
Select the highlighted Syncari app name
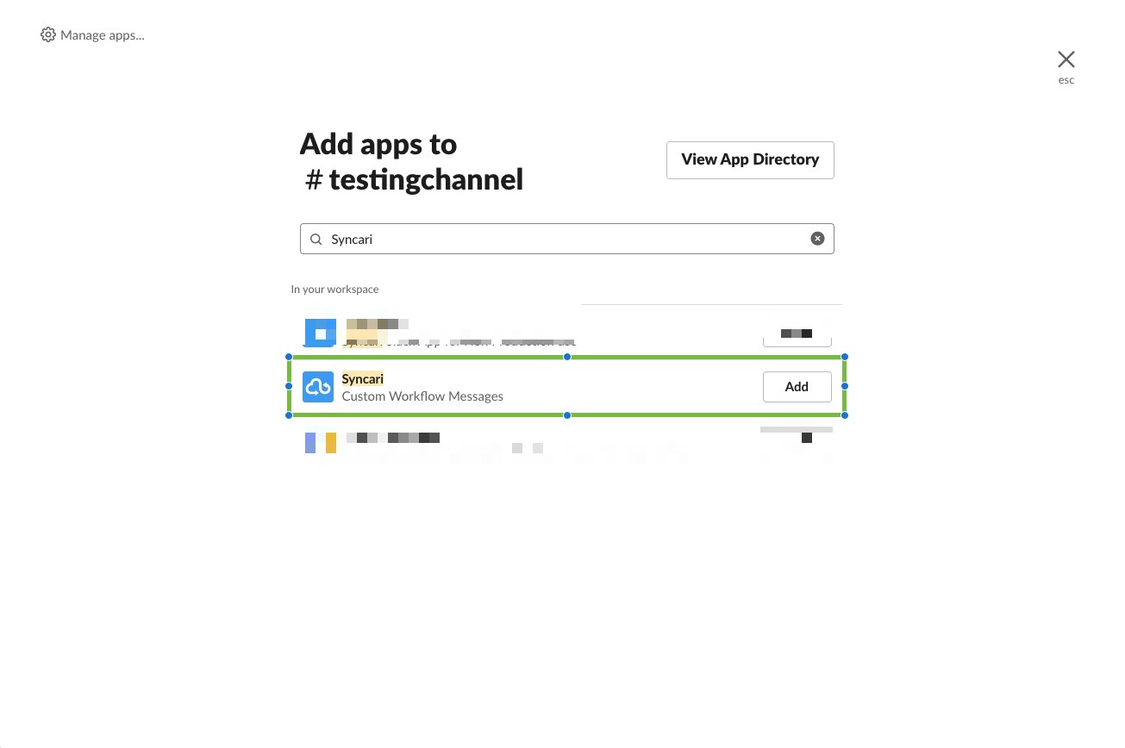point(363,379)
